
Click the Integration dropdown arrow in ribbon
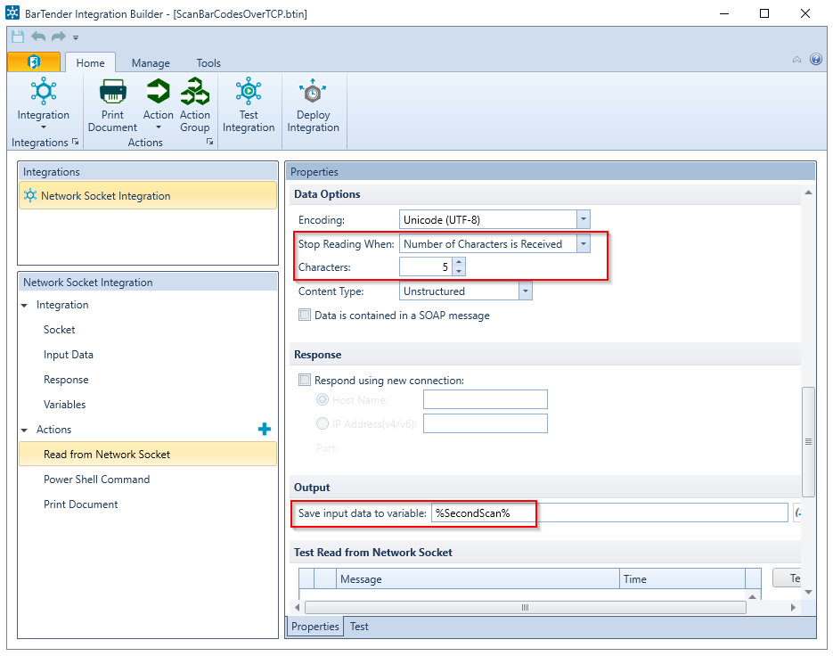[44, 127]
